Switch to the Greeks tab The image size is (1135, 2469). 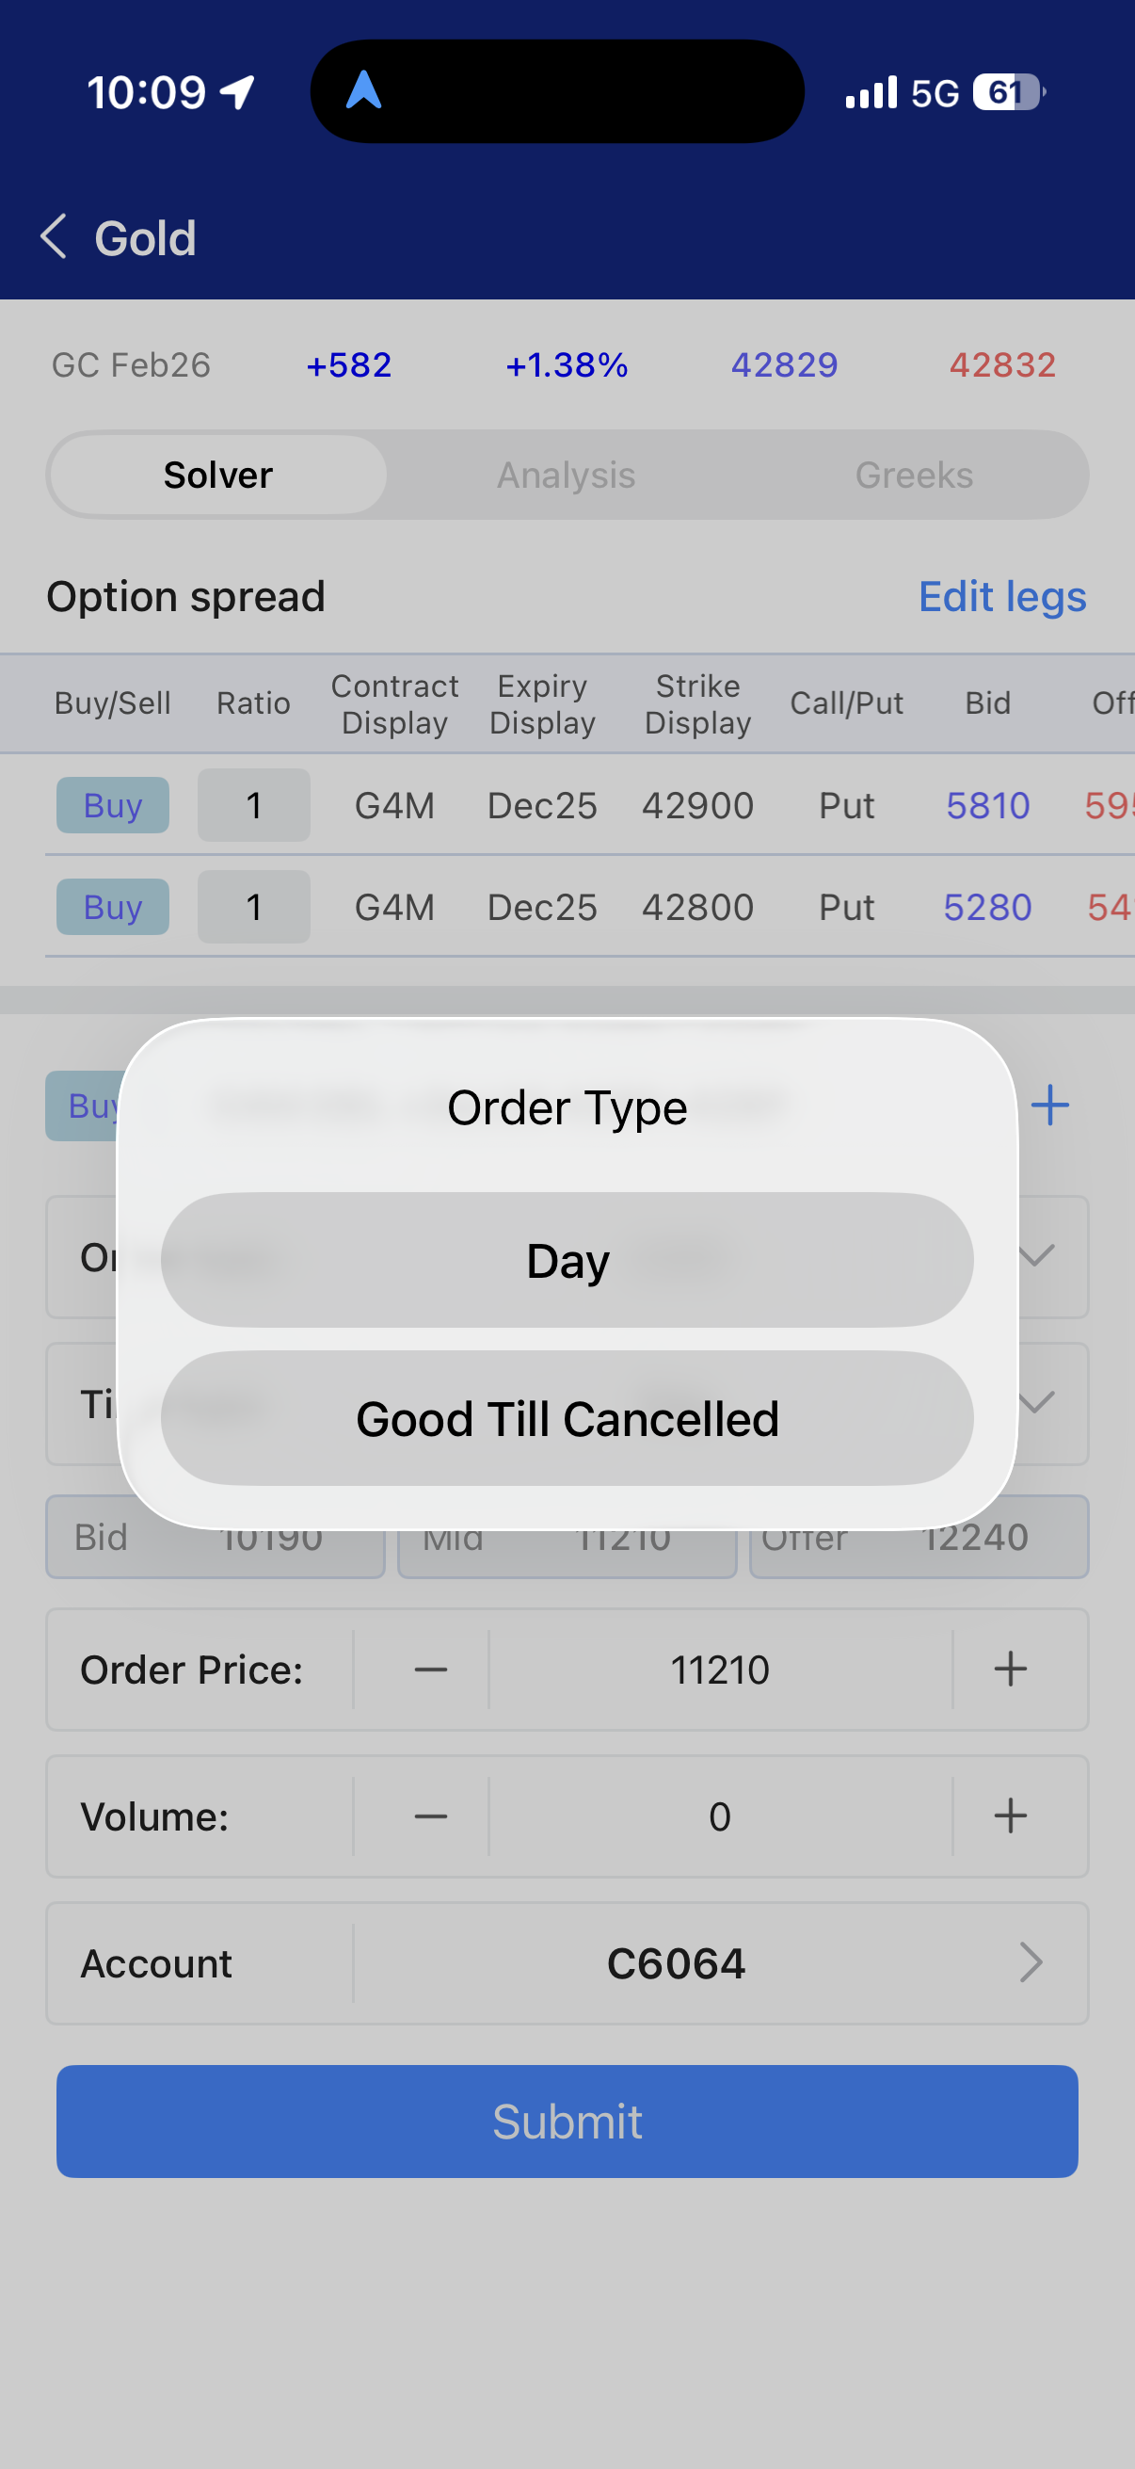tap(914, 476)
